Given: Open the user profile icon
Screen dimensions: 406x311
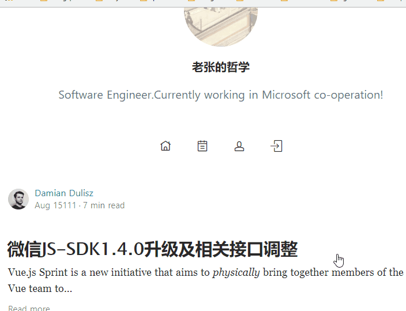Looking at the screenshot, I should 239,146.
